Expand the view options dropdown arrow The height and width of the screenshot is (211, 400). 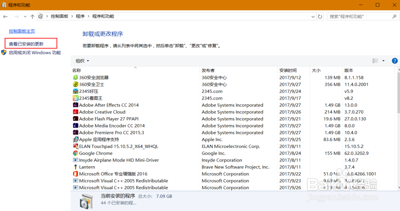click(x=384, y=61)
